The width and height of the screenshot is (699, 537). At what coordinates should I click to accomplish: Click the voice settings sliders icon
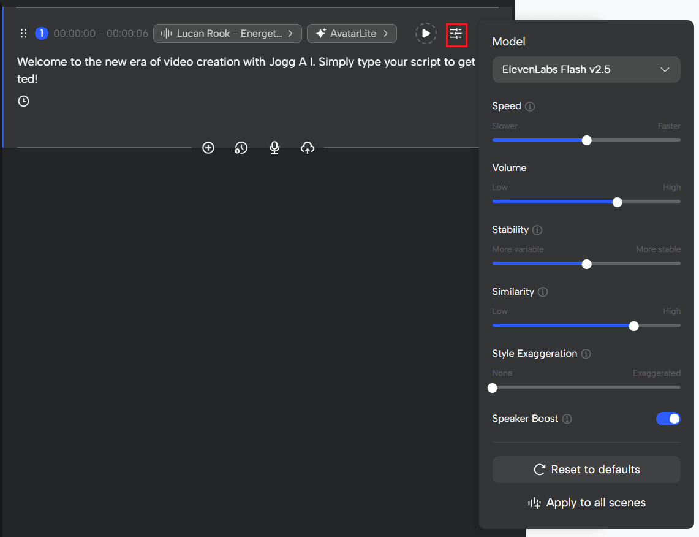[x=456, y=34]
